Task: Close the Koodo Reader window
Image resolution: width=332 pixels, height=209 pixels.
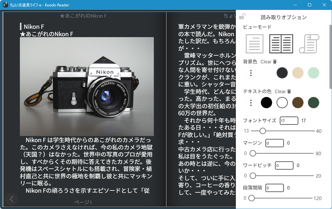Action: (x=324, y=5)
